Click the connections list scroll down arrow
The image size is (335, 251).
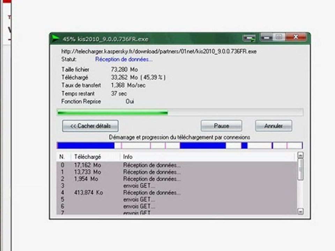coord(300,212)
